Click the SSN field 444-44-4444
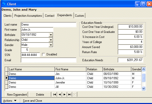Image resolution: width=152 pixels, height=104 pixels. pos(30,55)
